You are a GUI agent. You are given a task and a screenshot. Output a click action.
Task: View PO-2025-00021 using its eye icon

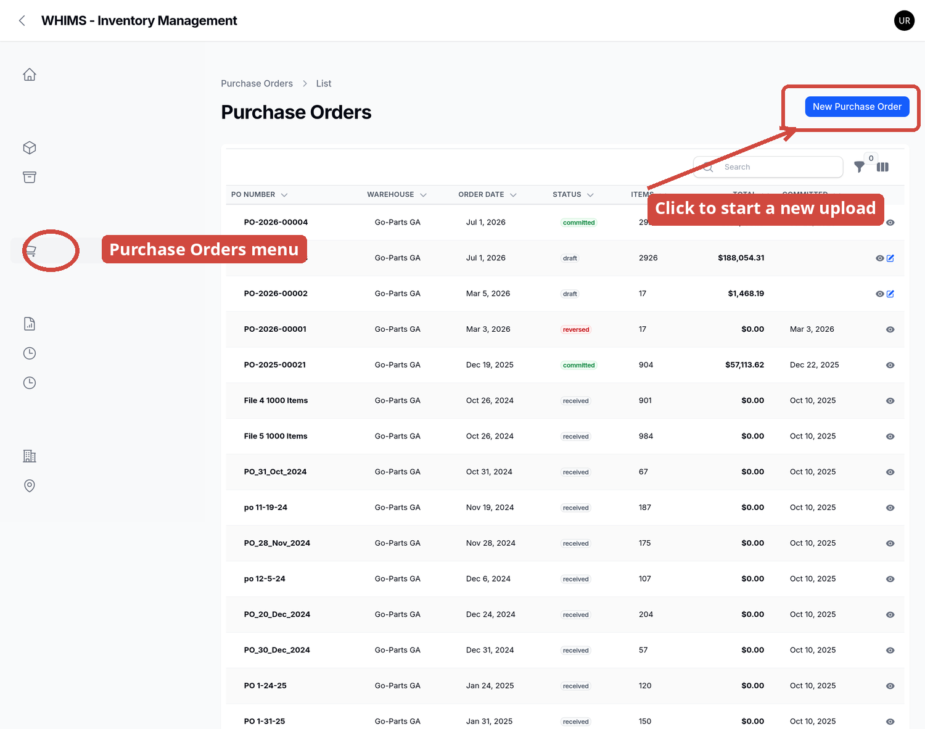pyautogui.click(x=890, y=365)
